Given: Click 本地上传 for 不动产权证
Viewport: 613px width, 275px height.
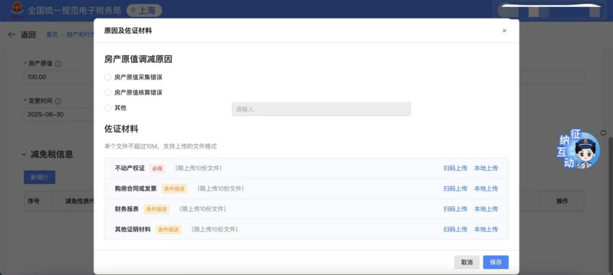Looking at the screenshot, I should click(486, 168).
